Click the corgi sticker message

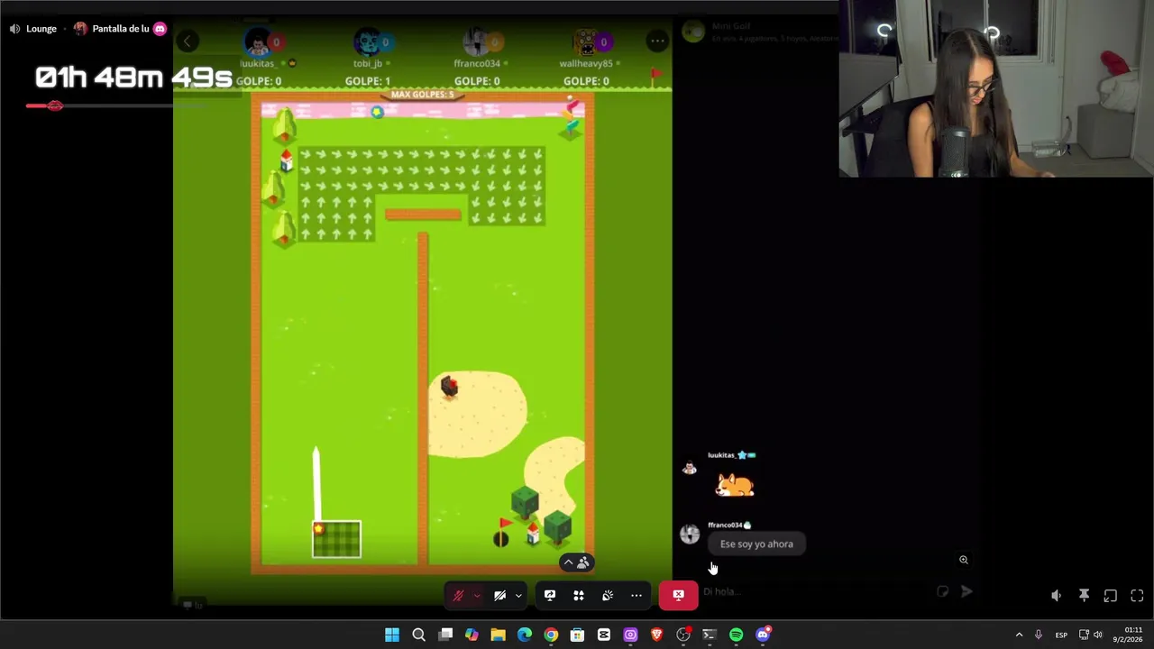tap(735, 487)
